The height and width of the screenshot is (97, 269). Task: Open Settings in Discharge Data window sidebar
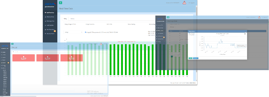point(161,42)
